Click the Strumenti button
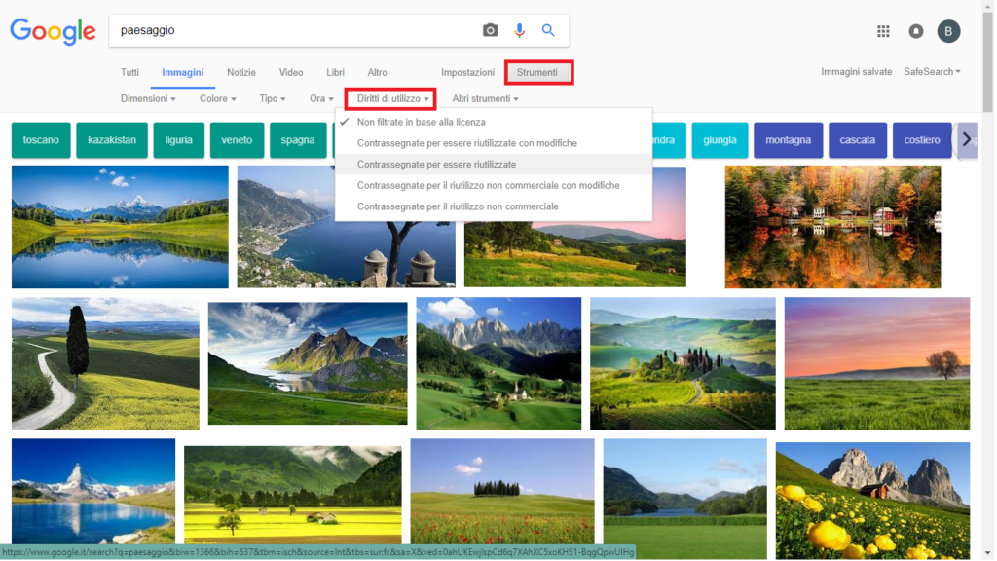 pyautogui.click(x=537, y=72)
